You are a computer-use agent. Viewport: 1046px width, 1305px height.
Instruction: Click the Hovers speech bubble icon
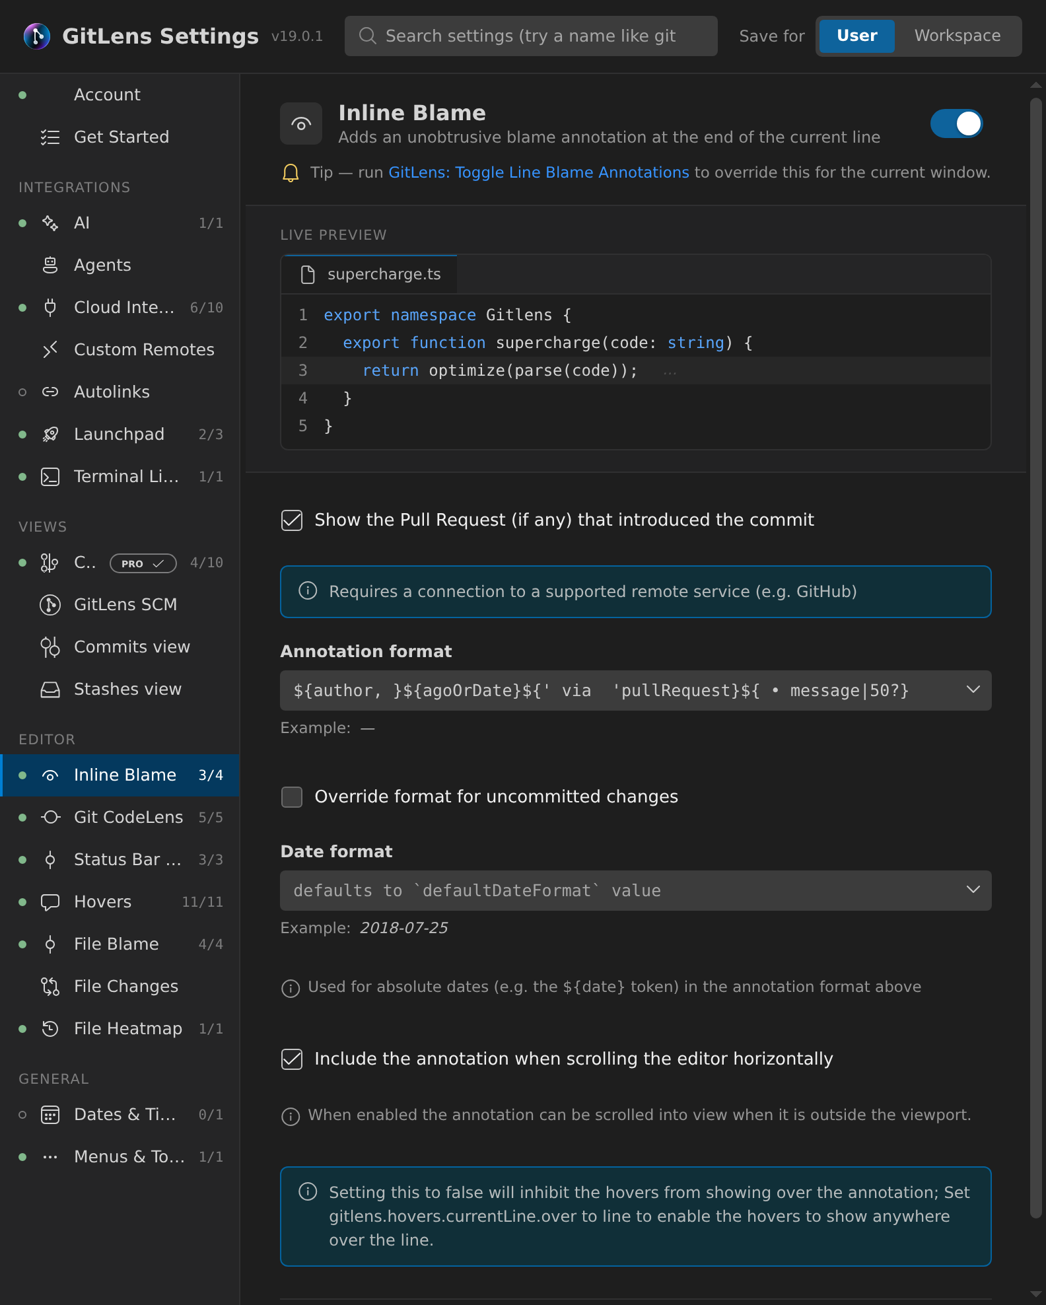click(x=50, y=902)
